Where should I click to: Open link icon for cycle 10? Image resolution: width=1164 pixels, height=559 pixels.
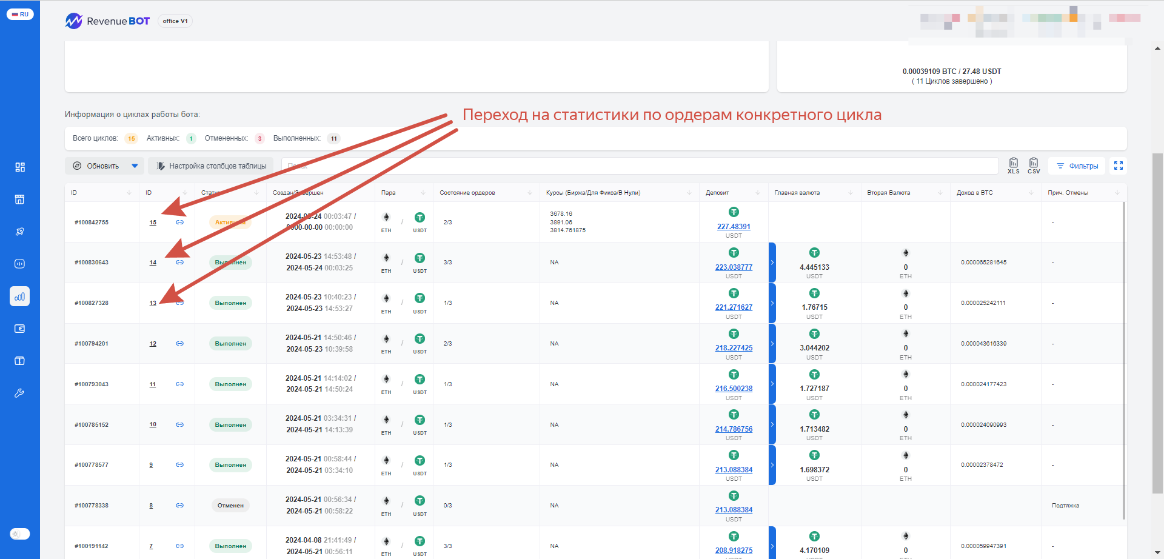(x=180, y=425)
